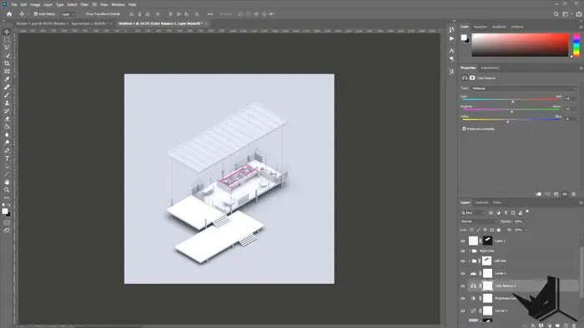
Task: Switch to the Channels tab
Action: click(481, 203)
